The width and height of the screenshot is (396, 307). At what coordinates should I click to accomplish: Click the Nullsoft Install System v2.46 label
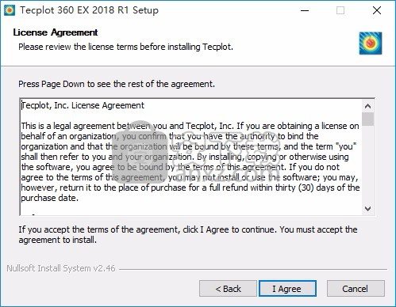click(61, 268)
